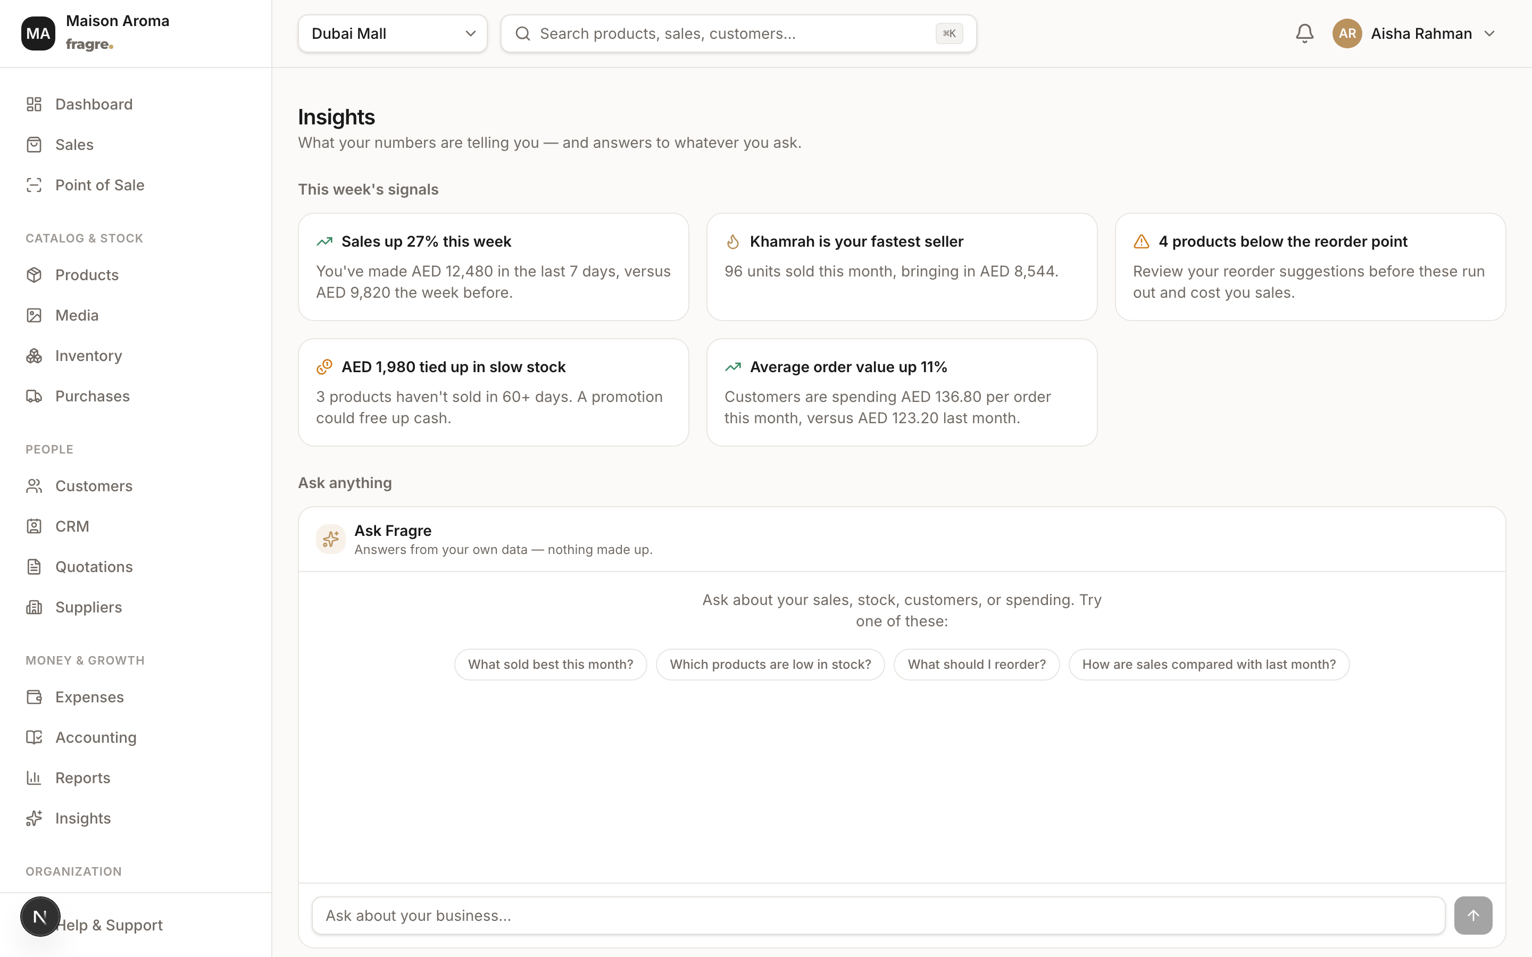Open the Accounting ledger icon
Image resolution: width=1532 pixels, height=957 pixels.
tap(34, 737)
